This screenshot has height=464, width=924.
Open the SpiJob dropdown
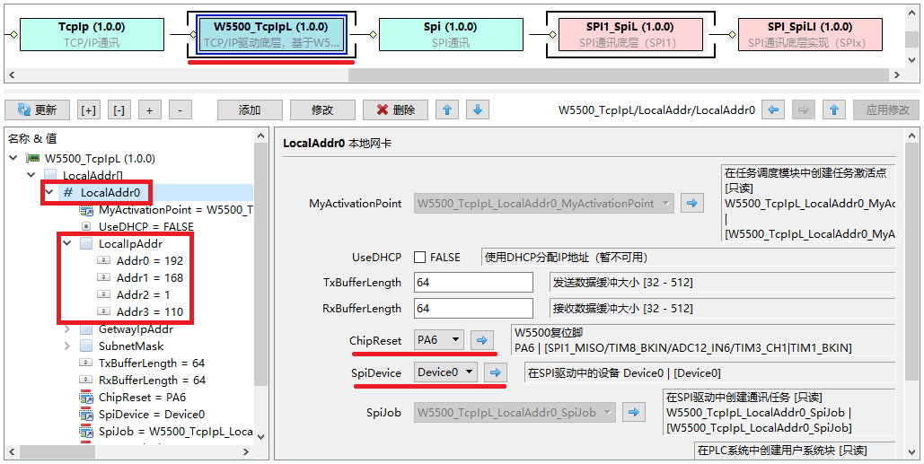515,413
